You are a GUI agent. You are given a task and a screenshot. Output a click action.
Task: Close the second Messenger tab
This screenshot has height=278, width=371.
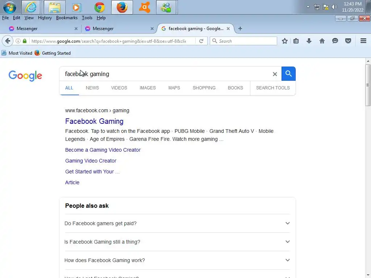(152, 29)
